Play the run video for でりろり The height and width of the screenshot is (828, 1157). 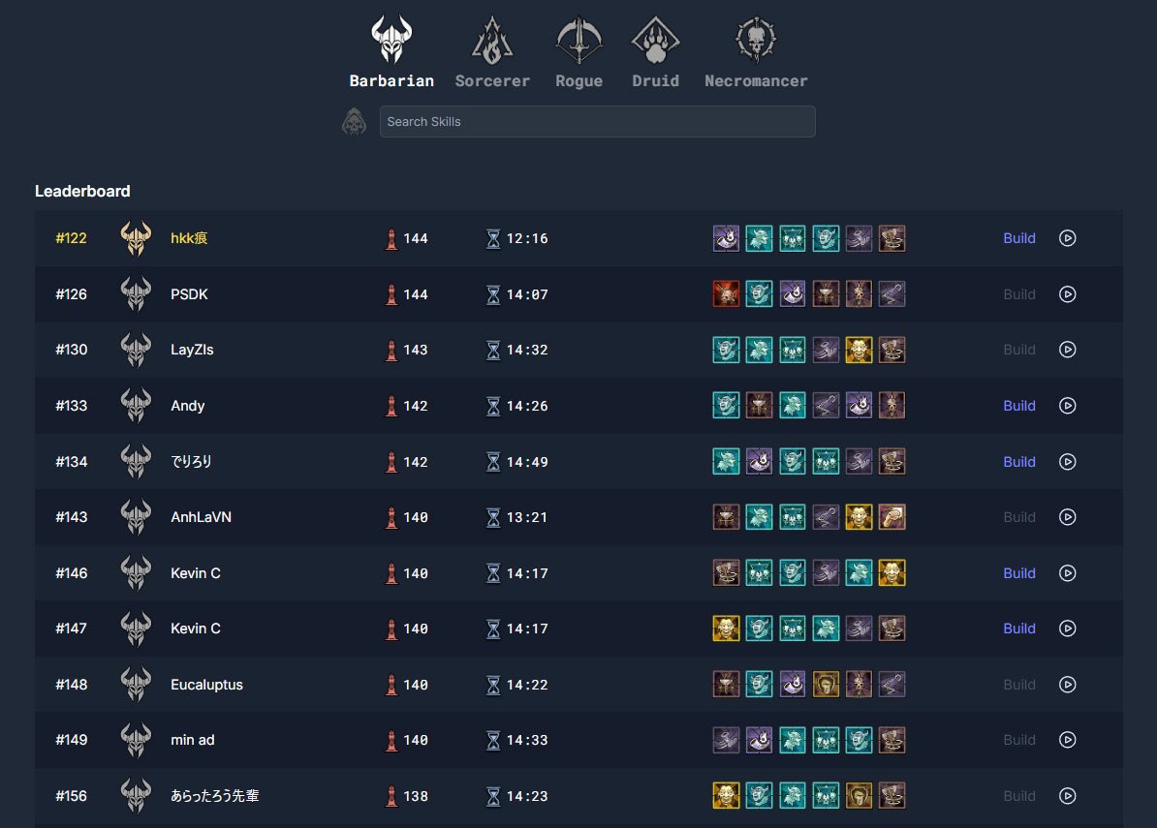click(x=1067, y=462)
